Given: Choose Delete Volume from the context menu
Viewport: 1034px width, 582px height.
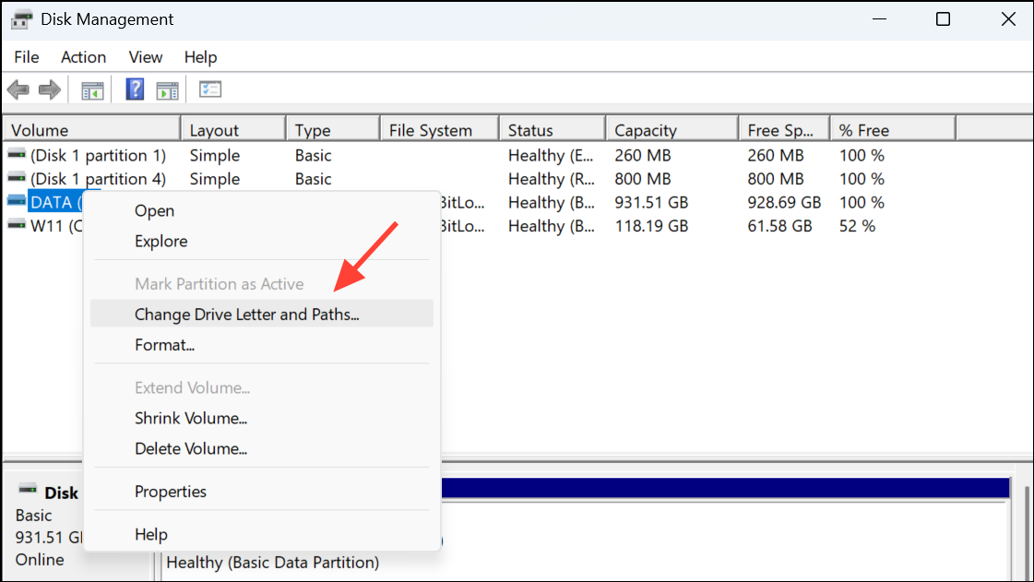Looking at the screenshot, I should point(190,448).
